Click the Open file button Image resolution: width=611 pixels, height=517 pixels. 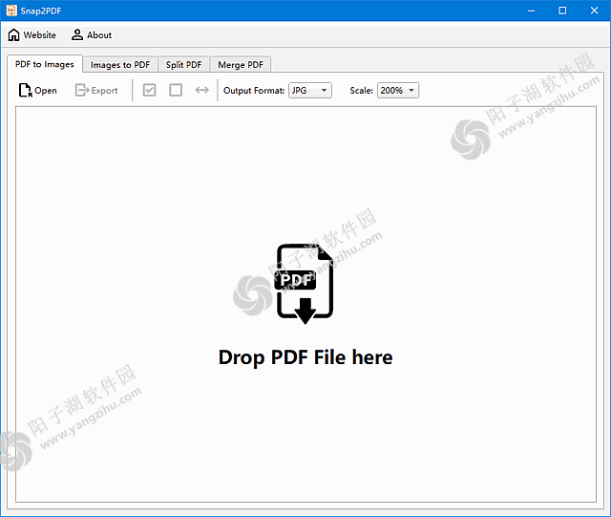tap(38, 91)
